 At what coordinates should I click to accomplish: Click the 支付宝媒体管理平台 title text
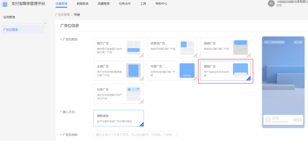click(x=28, y=4)
